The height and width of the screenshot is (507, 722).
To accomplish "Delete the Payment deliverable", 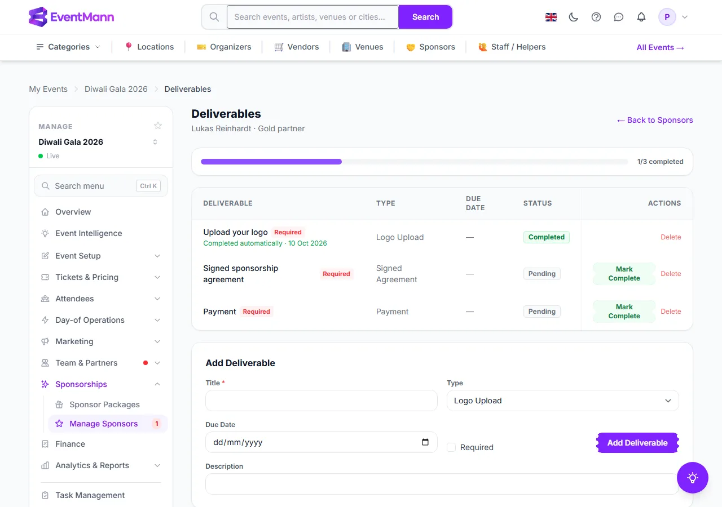I will coord(671,312).
